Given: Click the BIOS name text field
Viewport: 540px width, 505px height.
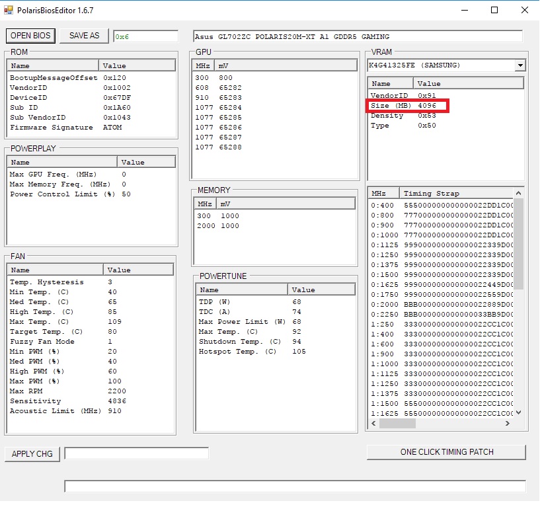Looking at the screenshot, I should (x=358, y=36).
